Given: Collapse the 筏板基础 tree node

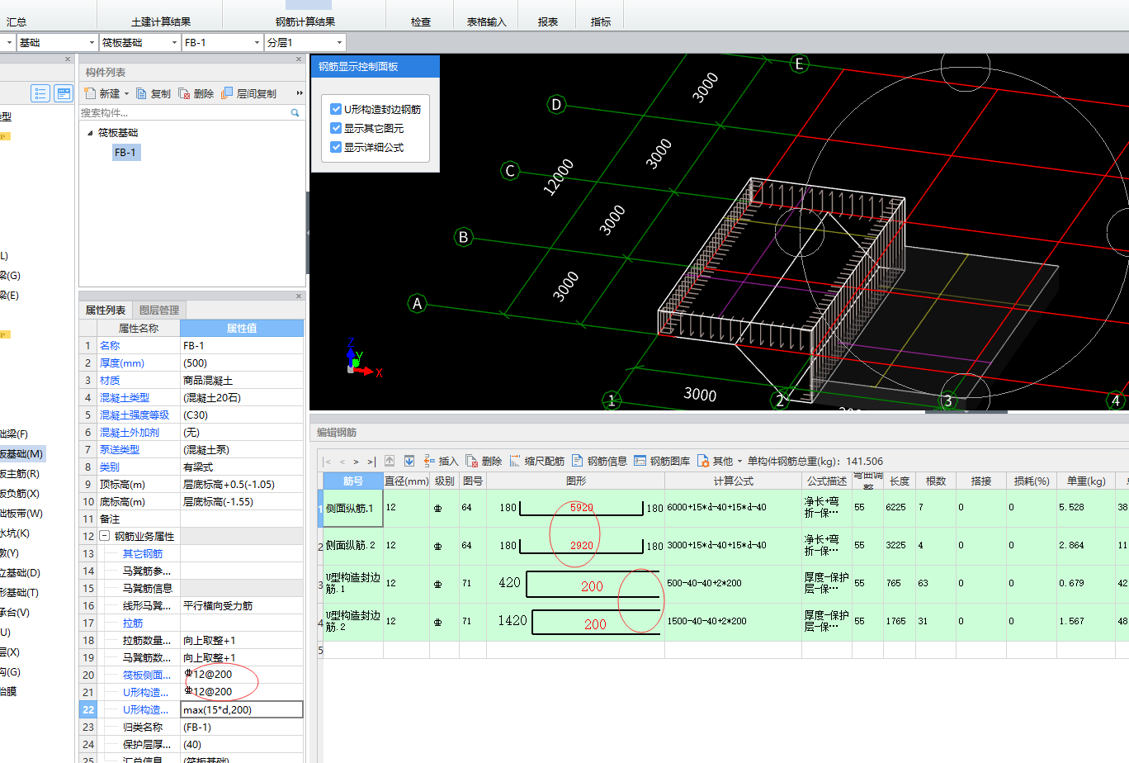Looking at the screenshot, I should click(x=90, y=133).
